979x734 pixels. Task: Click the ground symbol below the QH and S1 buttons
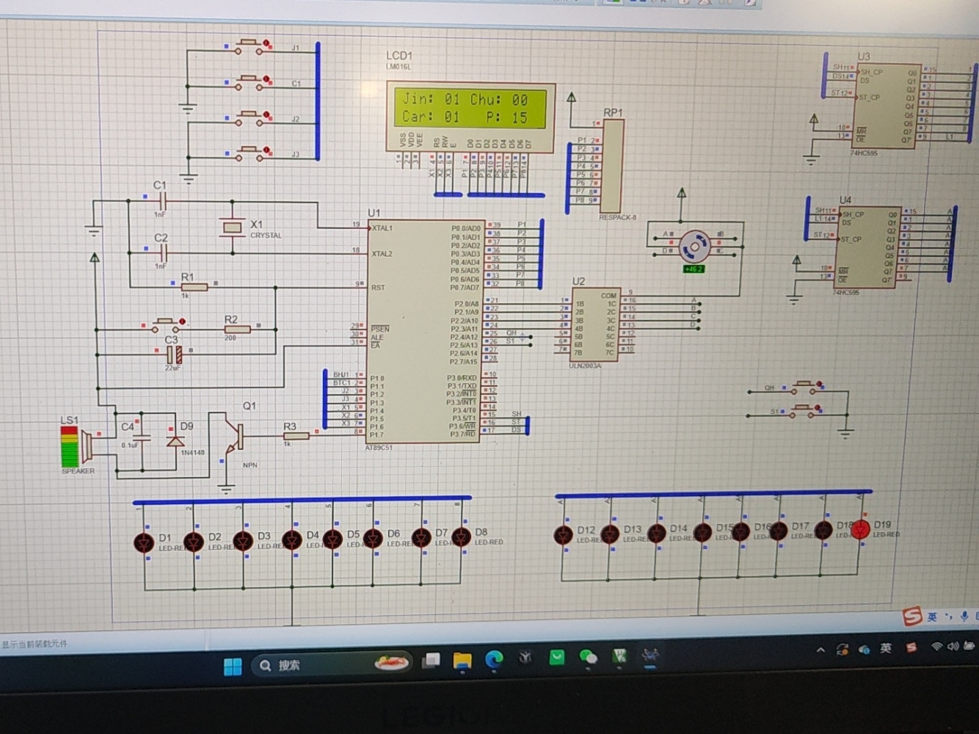846,433
